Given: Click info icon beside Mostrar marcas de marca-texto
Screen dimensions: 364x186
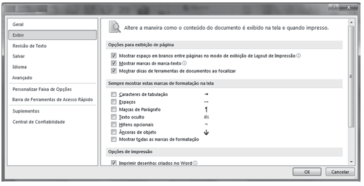Looking at the screenshot, I should [x=184, y=63].
